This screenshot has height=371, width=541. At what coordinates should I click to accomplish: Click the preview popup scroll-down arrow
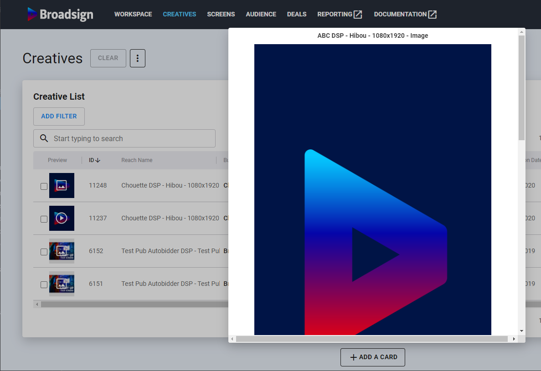522,330
